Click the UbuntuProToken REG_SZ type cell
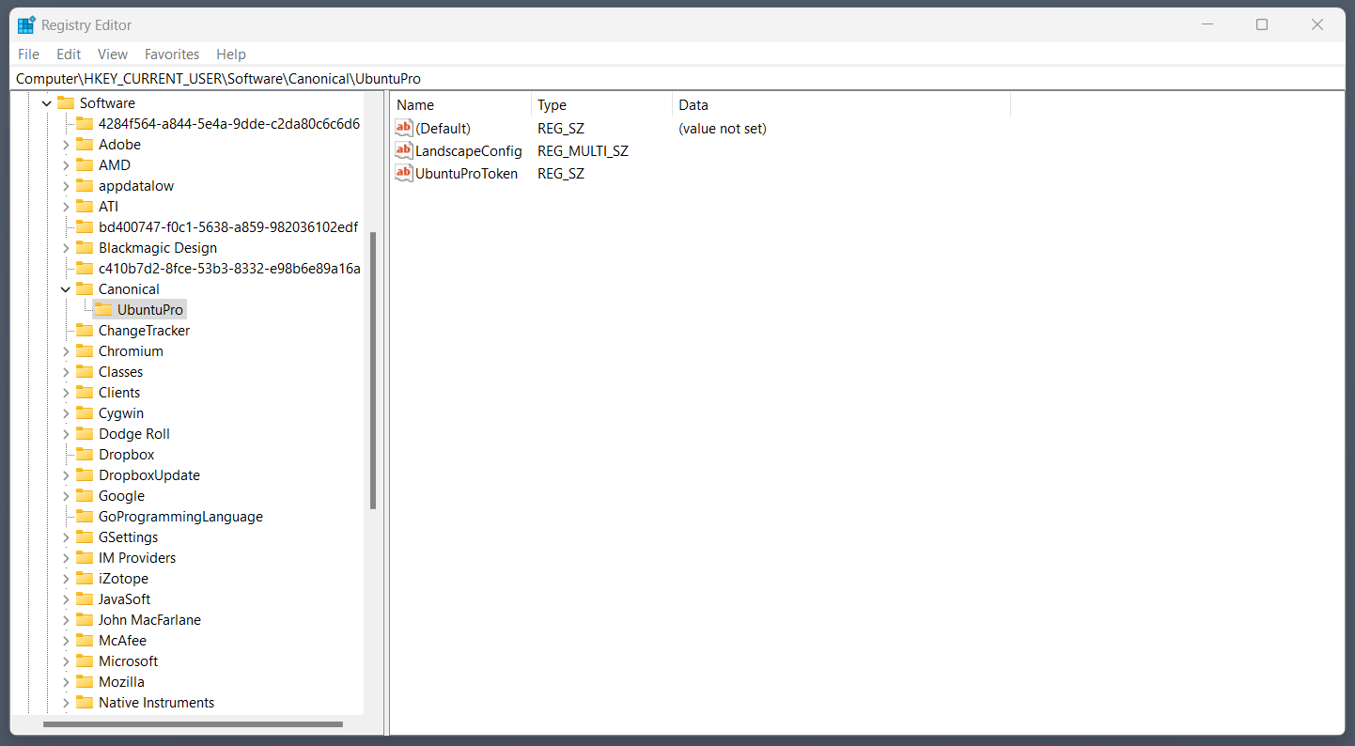The width and height of the screenshot is (1355, 746). tap(561, 173)
